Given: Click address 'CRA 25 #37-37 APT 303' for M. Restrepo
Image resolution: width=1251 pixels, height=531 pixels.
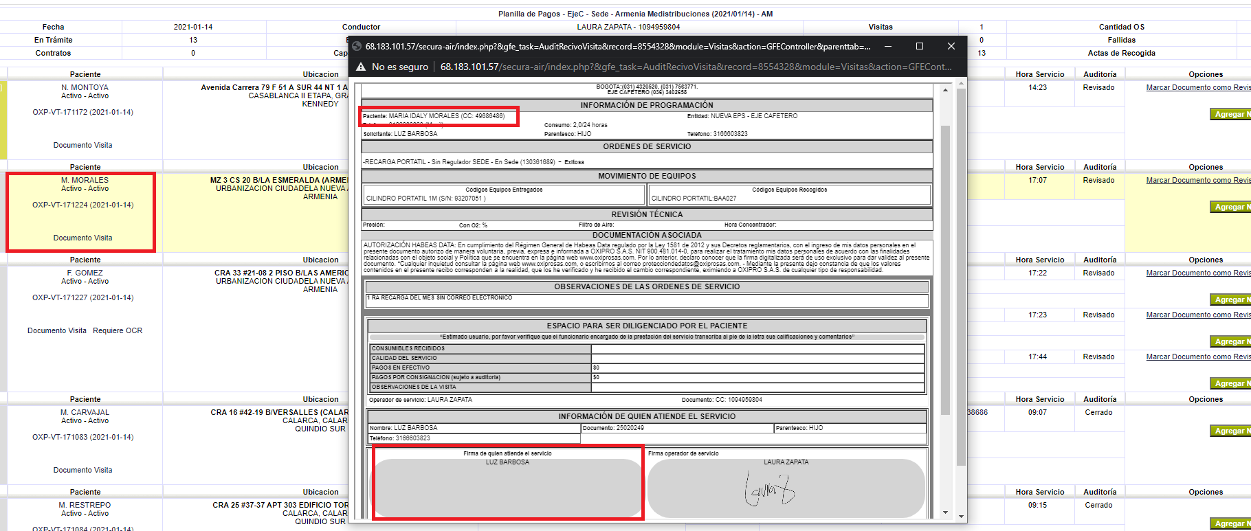Looking at the screenshot, I should pos(280,505).
